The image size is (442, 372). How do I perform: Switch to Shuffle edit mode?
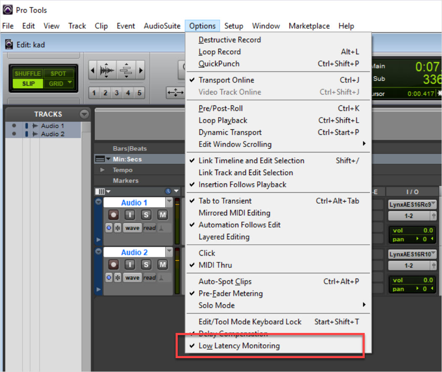click(28, 73)
